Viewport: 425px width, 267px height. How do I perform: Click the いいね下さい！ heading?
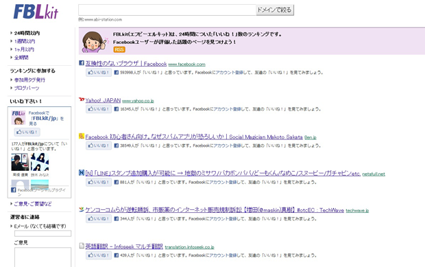[x=26, y=101]
